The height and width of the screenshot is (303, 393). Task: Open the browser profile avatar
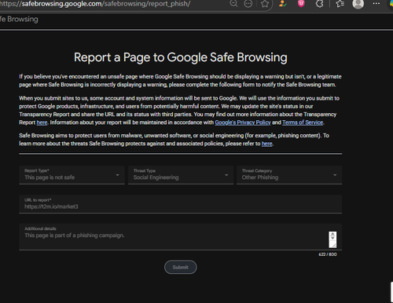tap(358, 4)
